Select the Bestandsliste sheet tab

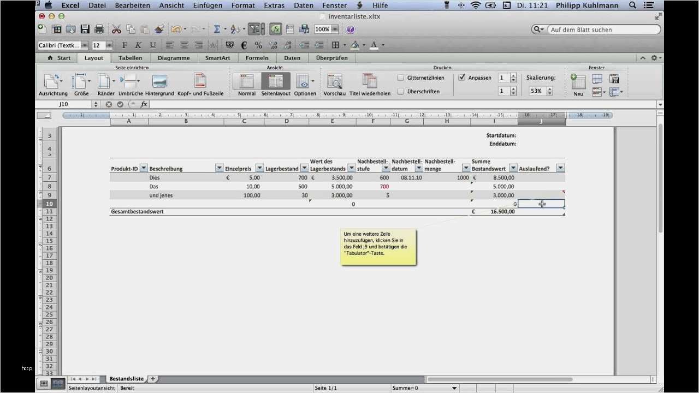coord(127,378)
